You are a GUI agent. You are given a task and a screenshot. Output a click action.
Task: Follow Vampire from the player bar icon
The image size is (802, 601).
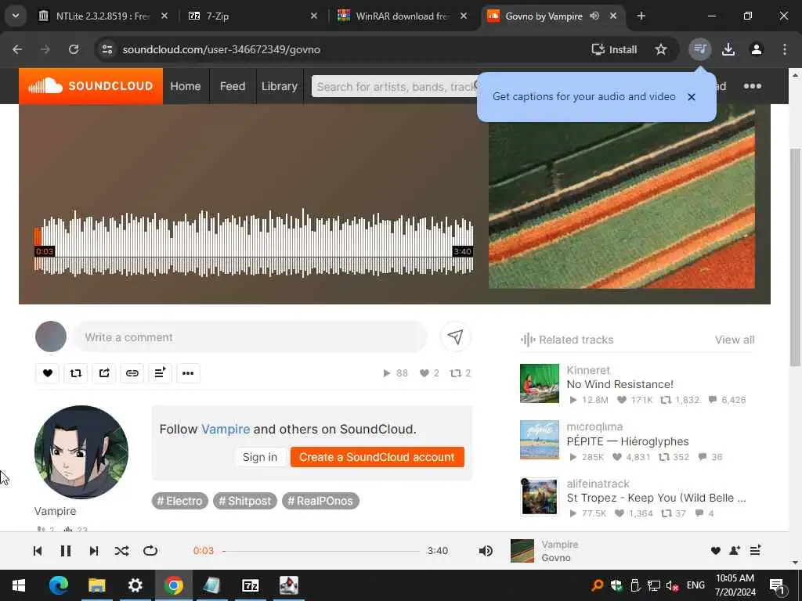pos(735,550)
